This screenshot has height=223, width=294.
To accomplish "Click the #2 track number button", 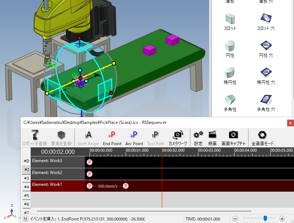I will (26, 169).
